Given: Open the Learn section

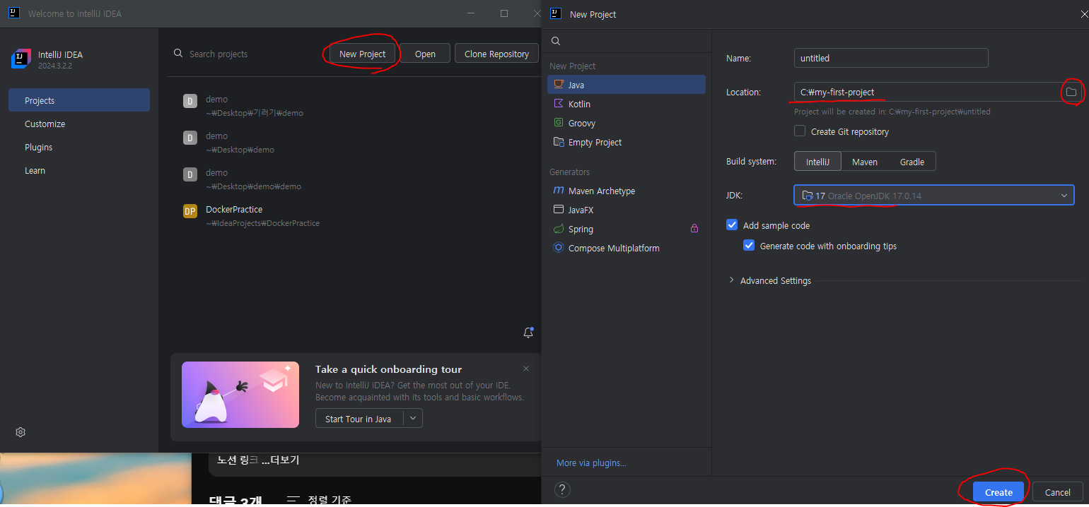Looking at the screenshot, I should [x=35, y=170].
